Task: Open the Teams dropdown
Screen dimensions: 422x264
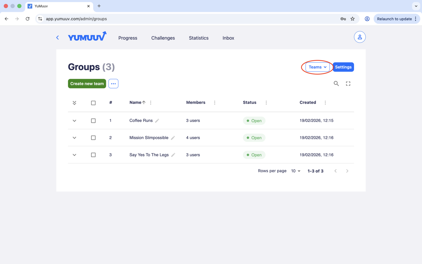Action: pyautogui.click(x=318, y=67)
